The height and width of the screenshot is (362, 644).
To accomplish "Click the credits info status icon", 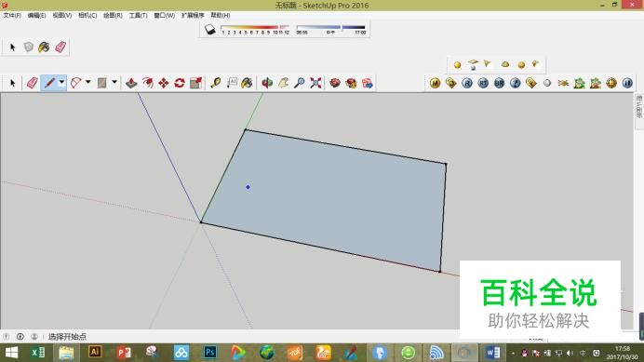I will coord(20,337).
